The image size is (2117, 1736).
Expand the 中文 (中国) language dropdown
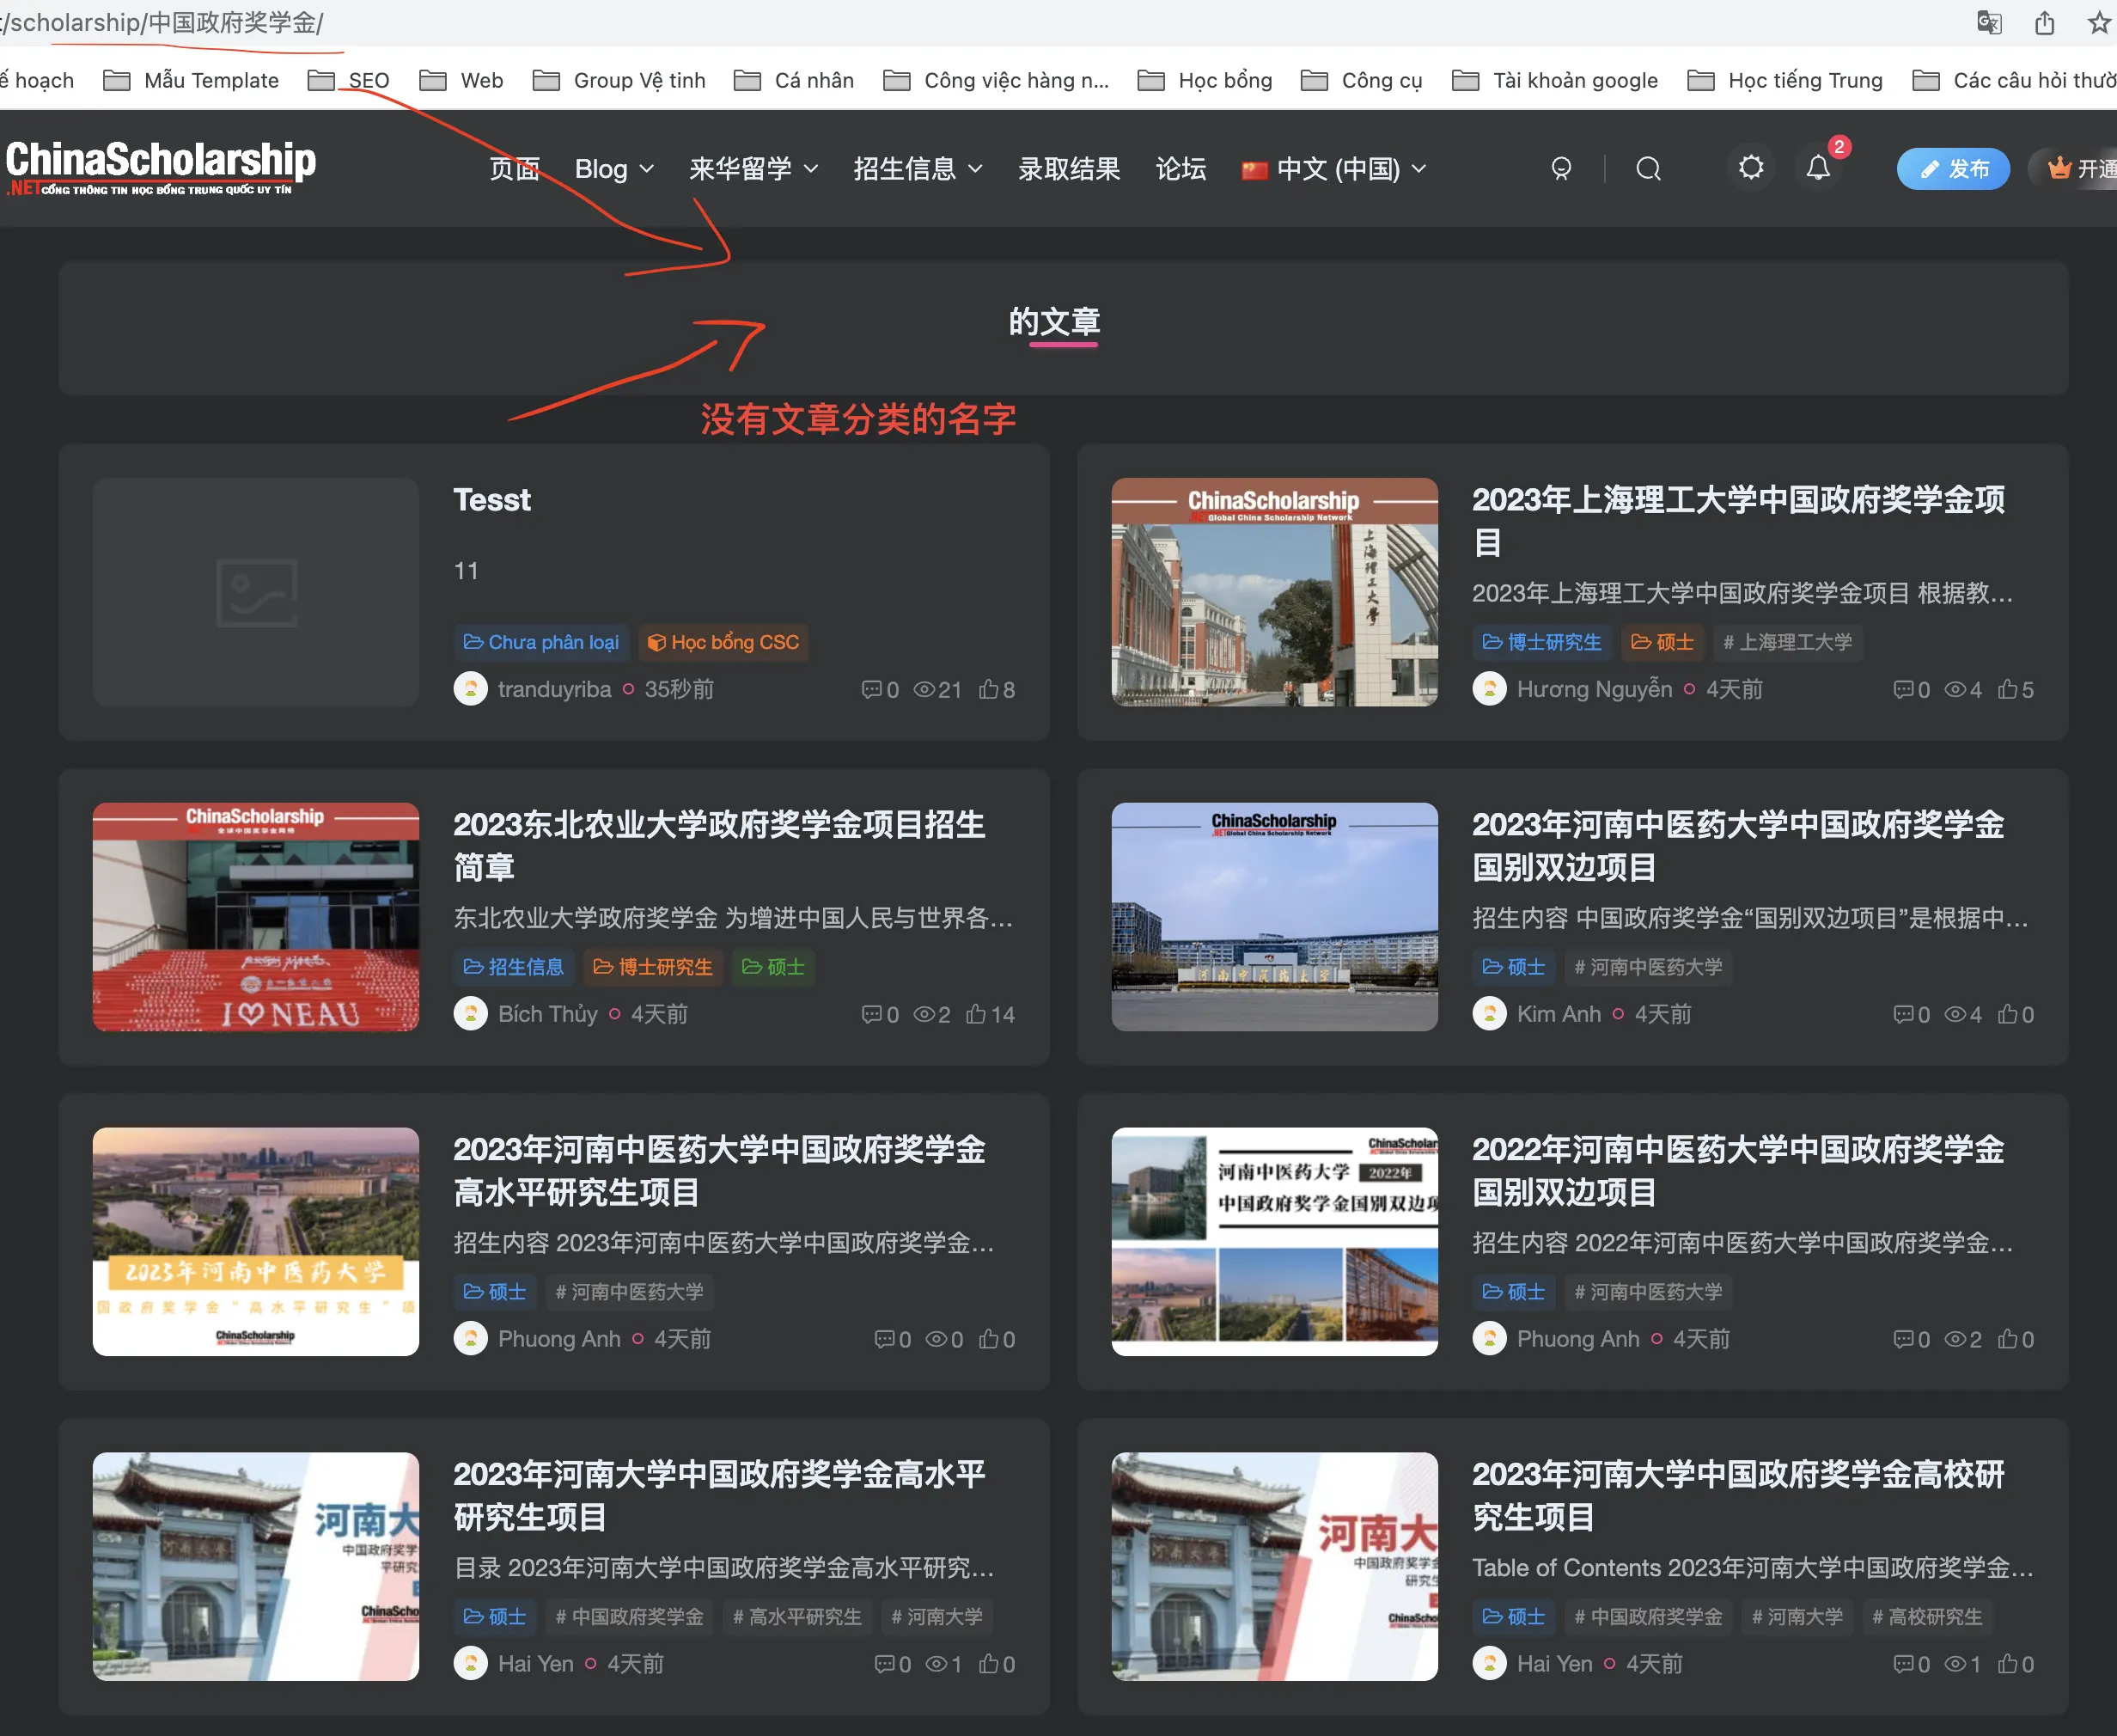(1333, 169)
